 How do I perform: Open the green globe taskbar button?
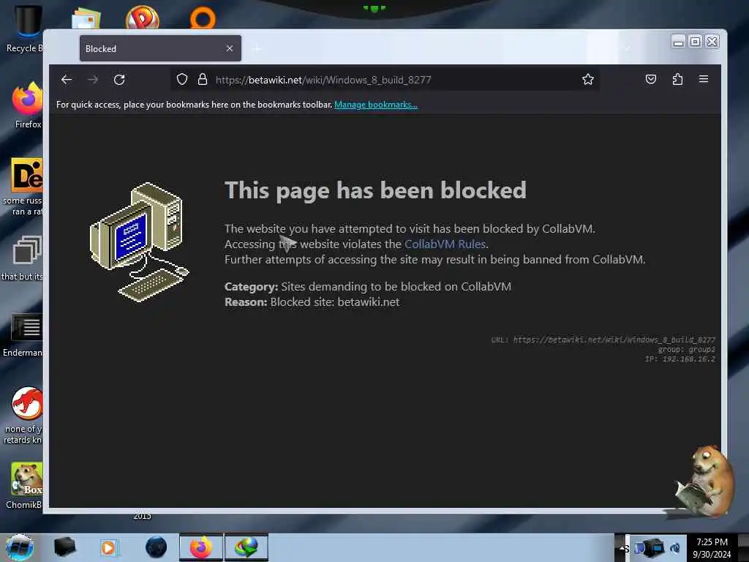point(246,547)
